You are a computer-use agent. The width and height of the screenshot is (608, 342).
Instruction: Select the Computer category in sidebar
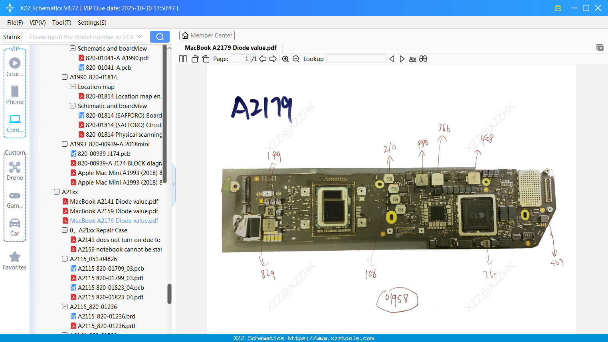pyautogui.click(x=15, y=123)
